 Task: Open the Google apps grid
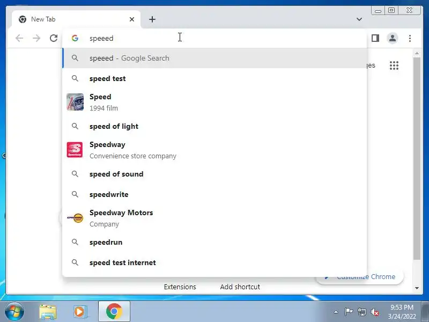[394, 65]
